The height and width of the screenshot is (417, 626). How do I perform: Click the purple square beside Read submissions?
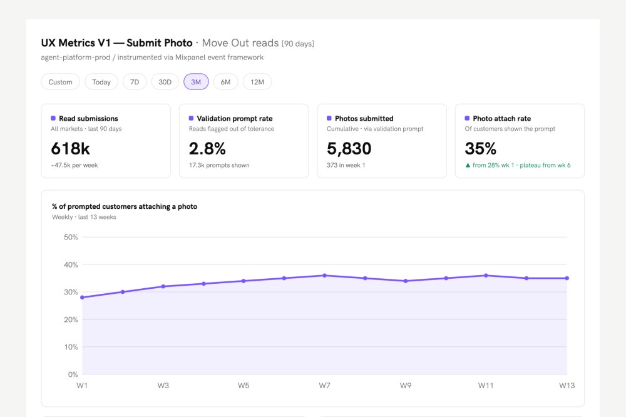[x=53, y=118]
